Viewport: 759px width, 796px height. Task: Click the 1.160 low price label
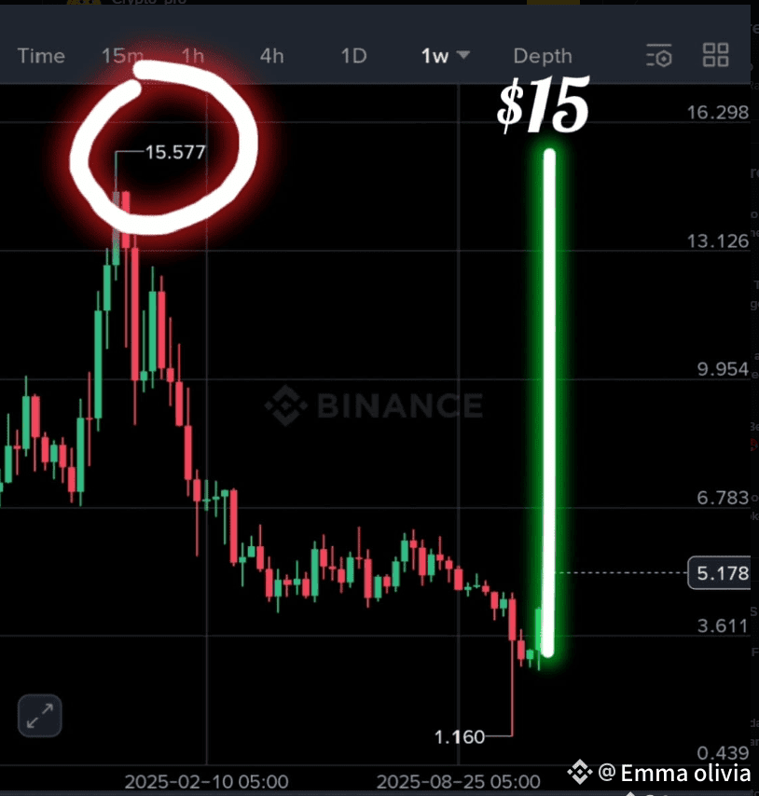pyautogui.click(x=460, y=736)
